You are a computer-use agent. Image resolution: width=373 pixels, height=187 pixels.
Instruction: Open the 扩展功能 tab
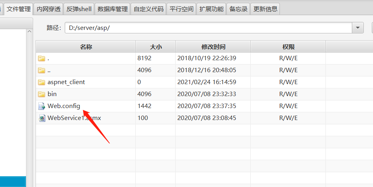[x=211, y=9]
